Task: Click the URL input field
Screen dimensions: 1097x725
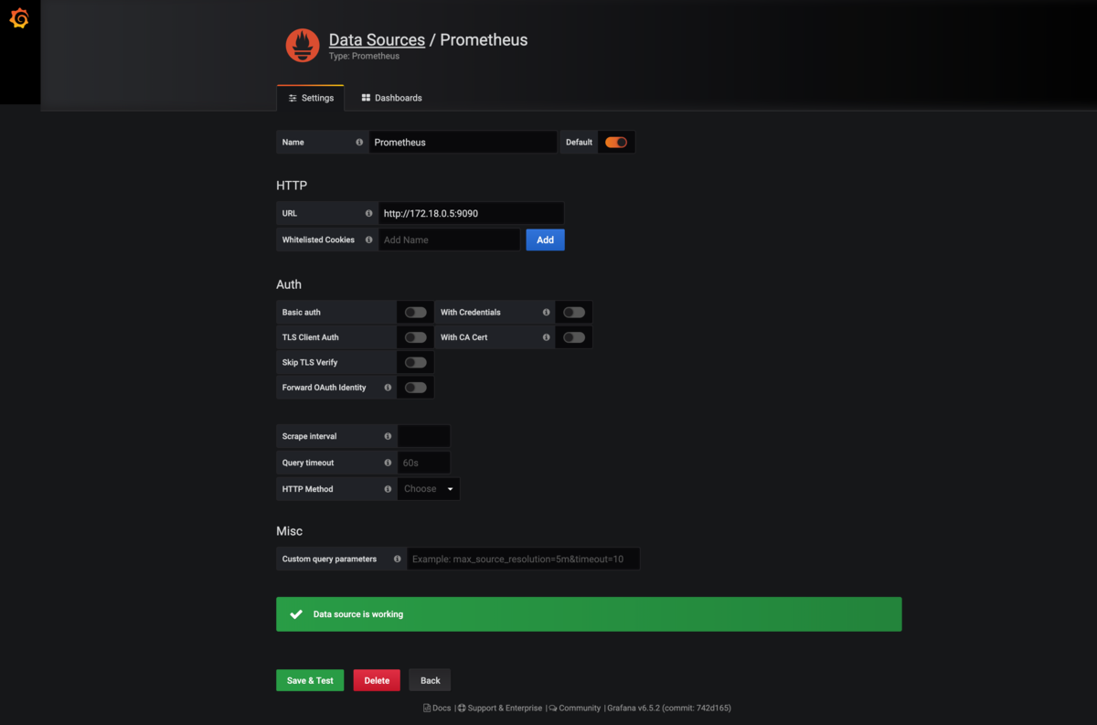Action: click(x=471, y=213)
